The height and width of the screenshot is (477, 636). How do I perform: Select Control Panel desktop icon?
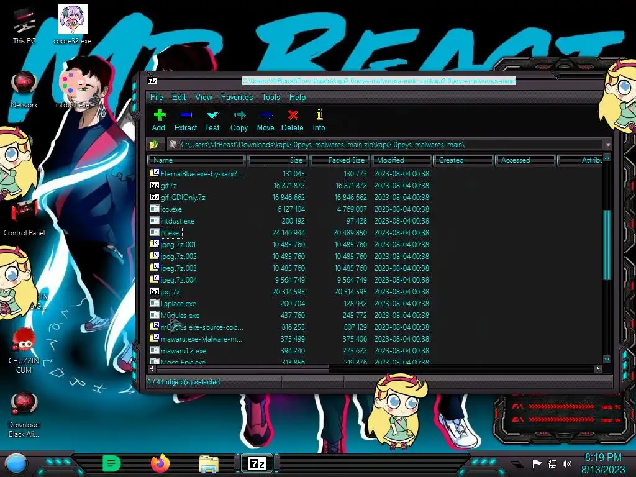click(24, 218)
